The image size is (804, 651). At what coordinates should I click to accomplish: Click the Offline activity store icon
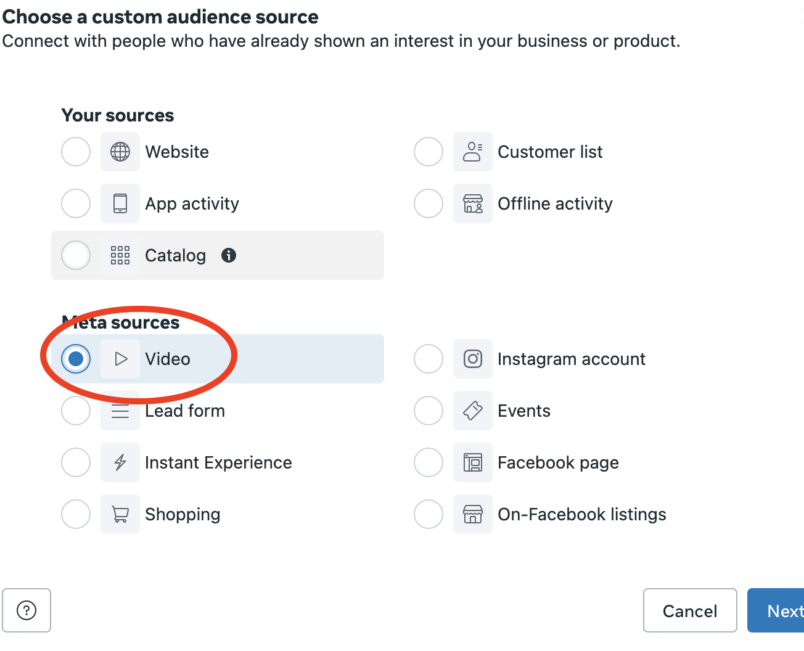point(472,203)
